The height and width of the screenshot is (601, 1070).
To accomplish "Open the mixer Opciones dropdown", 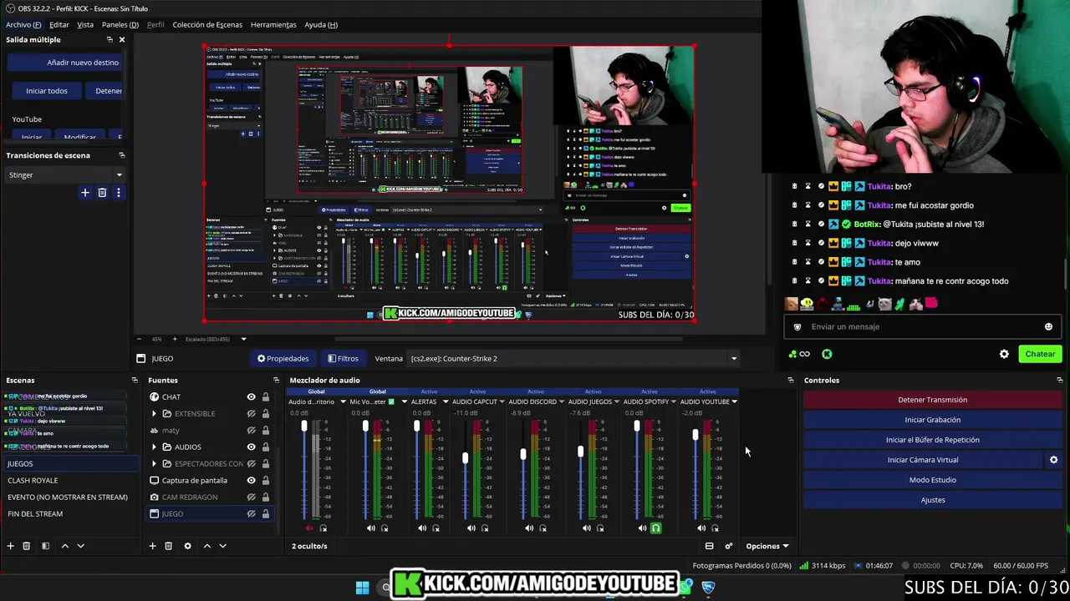I will (767, 546).
